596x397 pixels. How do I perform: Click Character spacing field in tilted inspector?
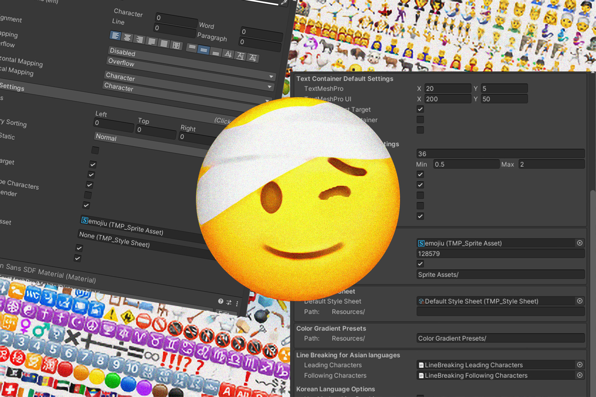176,20
